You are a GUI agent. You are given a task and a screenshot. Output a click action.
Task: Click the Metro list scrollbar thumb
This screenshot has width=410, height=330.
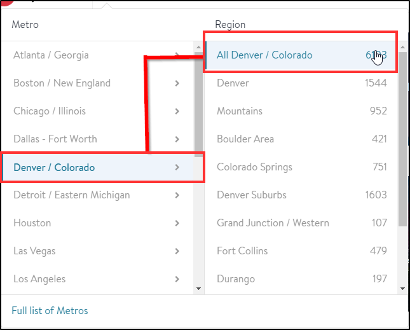click(199, 105)
